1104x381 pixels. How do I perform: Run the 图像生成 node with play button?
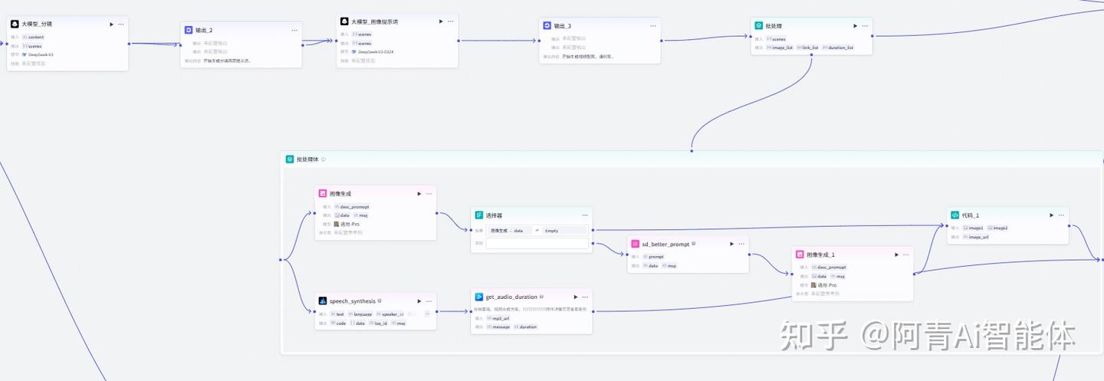click(x=419, y=194)
